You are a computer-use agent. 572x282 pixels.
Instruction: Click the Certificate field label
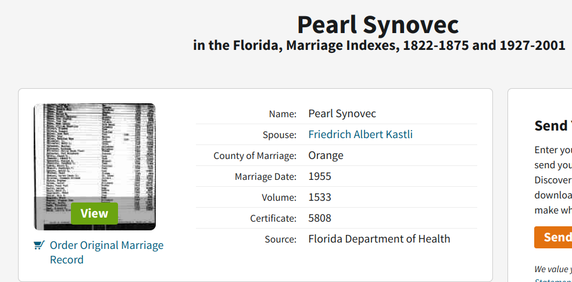point(273,219)
